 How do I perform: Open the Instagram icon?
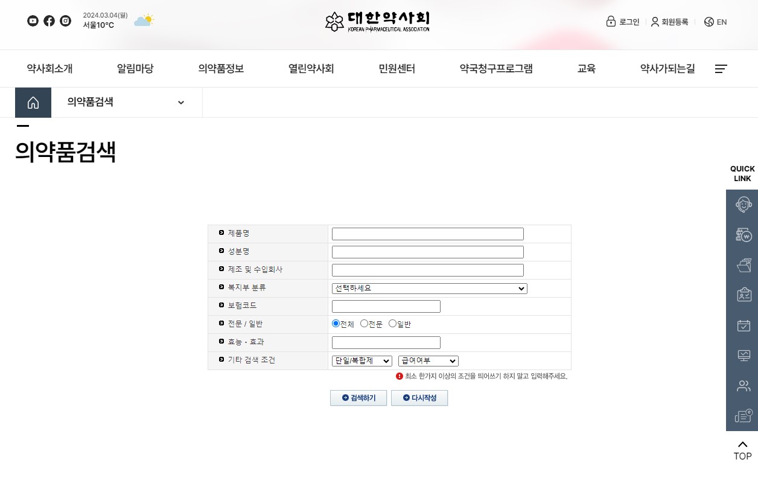coord(65,21)
